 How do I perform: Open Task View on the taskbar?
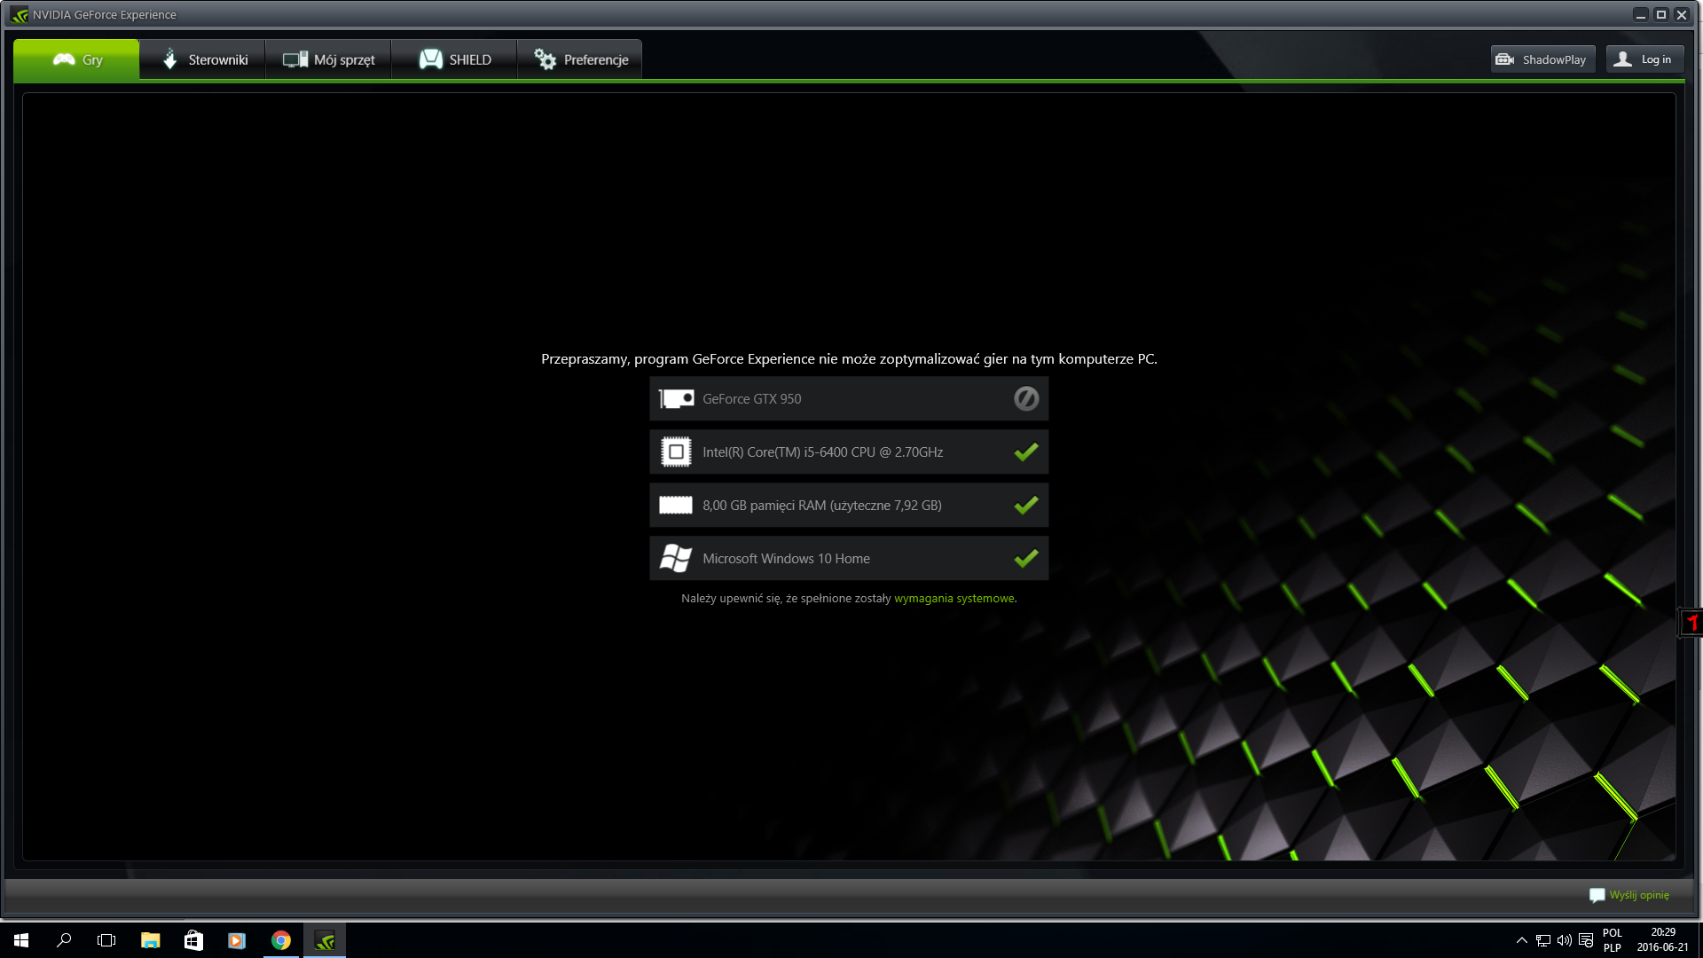tap(106, 940)
